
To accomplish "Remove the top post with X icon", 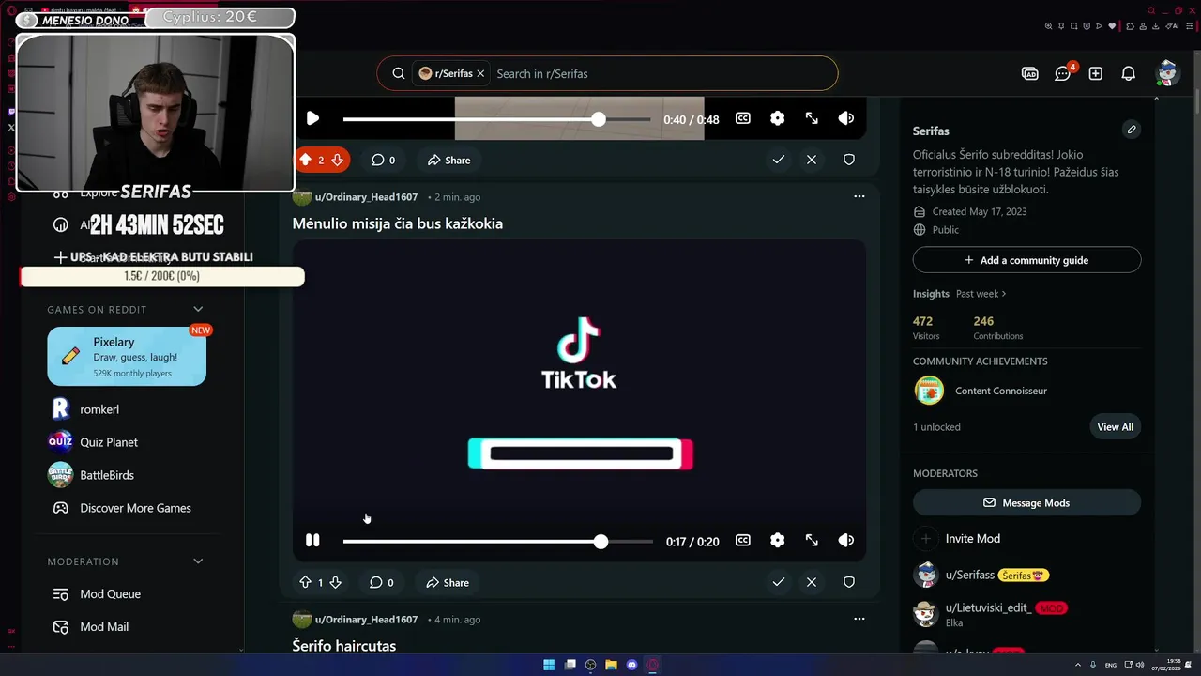I will tap(812, 160).
